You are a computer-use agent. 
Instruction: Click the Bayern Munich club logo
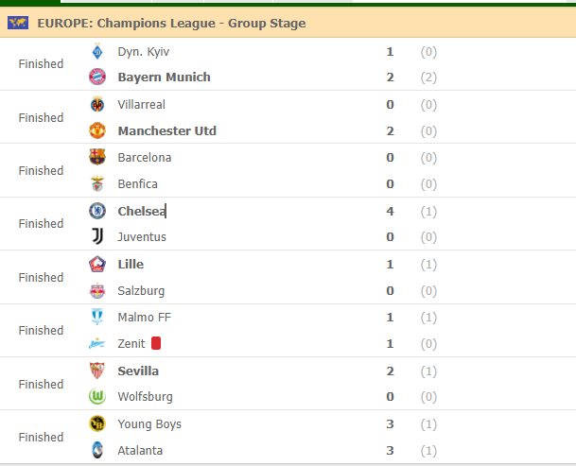pos(97,78)
